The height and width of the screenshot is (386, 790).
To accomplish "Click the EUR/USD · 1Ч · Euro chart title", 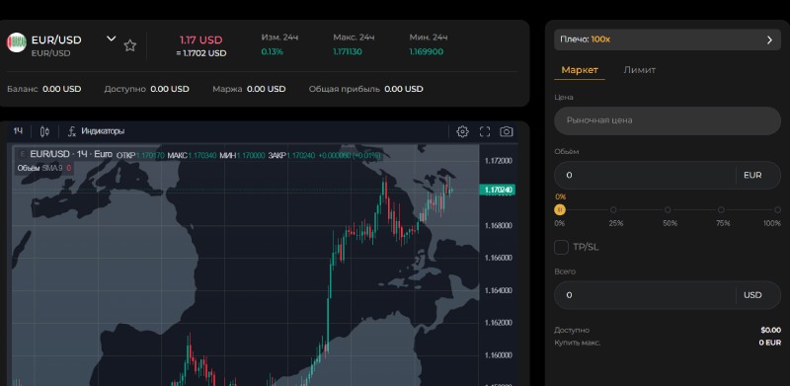I will 71,154.
